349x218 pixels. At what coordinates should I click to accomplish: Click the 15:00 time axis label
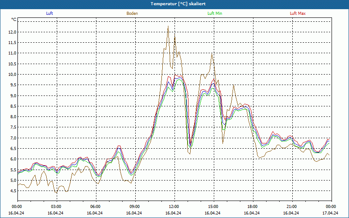pos(212,207)
